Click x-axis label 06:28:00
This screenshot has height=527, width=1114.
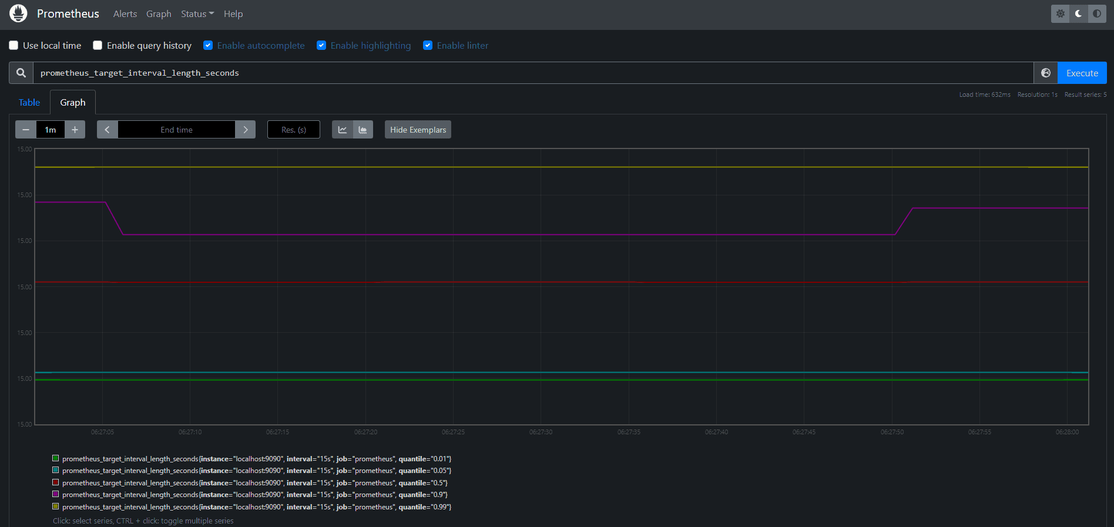pyautogui.click(x=1067, y=432)
